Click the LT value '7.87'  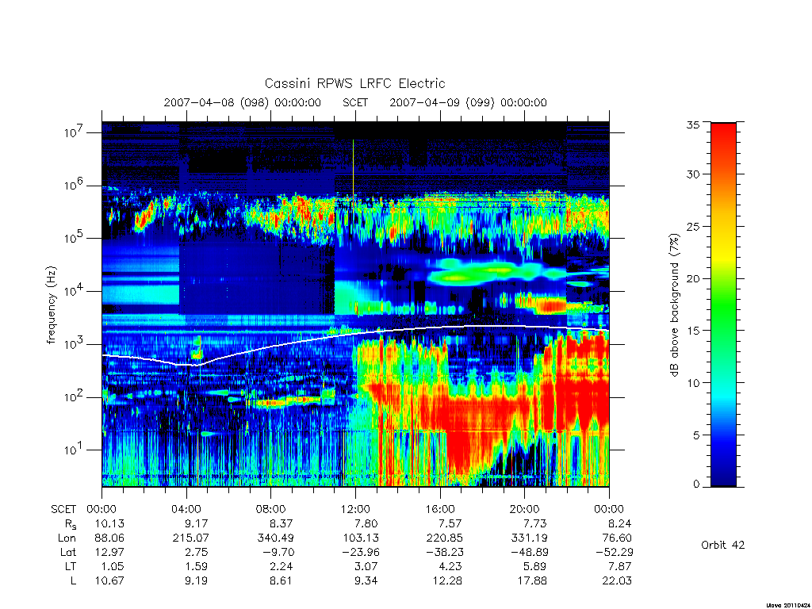pyautogui.click(x=619, y=566)
